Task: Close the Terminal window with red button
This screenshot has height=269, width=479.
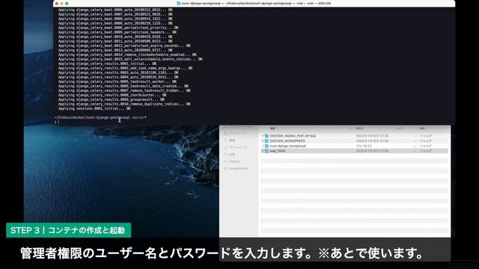Action: tap(57, 3)
